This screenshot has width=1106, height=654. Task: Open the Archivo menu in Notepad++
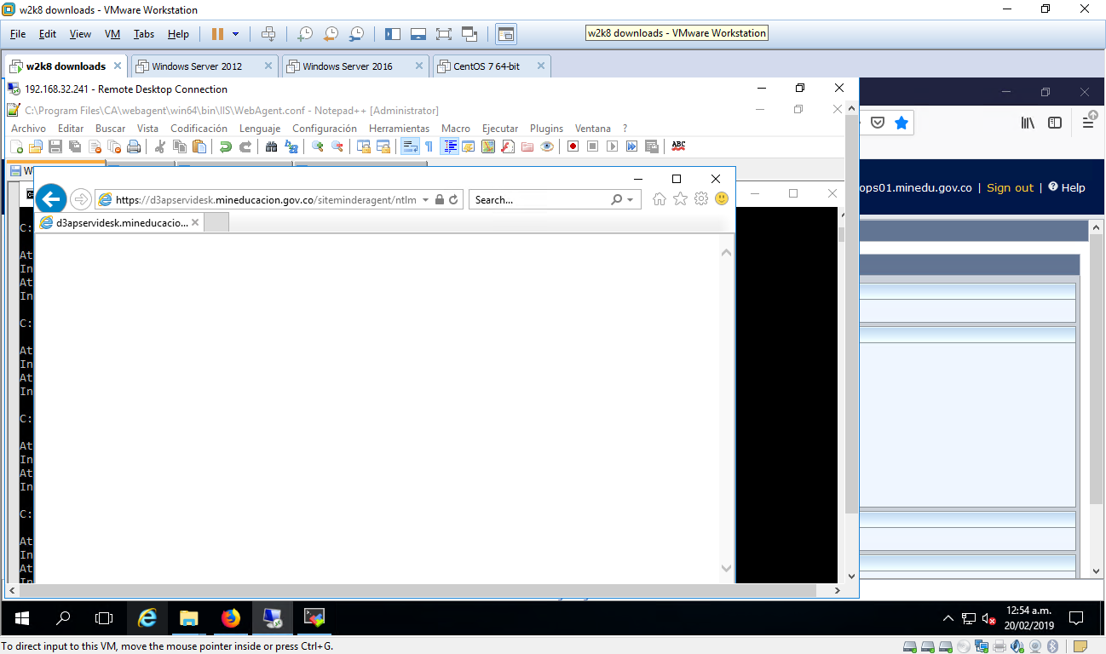(28, 129)
